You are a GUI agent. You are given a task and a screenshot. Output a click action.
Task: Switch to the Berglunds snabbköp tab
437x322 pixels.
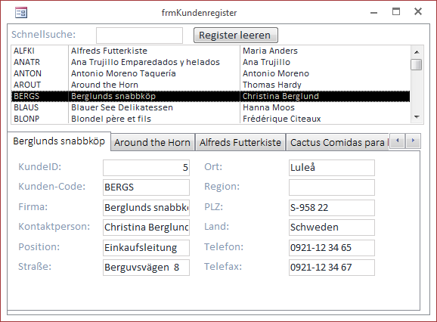pos(59,141)
